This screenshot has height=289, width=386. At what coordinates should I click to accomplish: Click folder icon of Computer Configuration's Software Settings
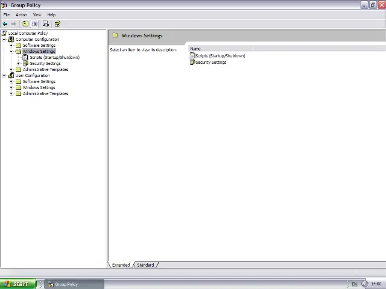click(x=19, y=45)
